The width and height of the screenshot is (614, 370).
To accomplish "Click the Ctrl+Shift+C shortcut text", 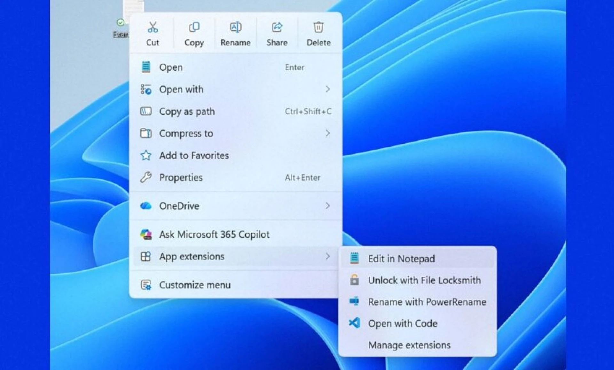I will tap(308, 111).
